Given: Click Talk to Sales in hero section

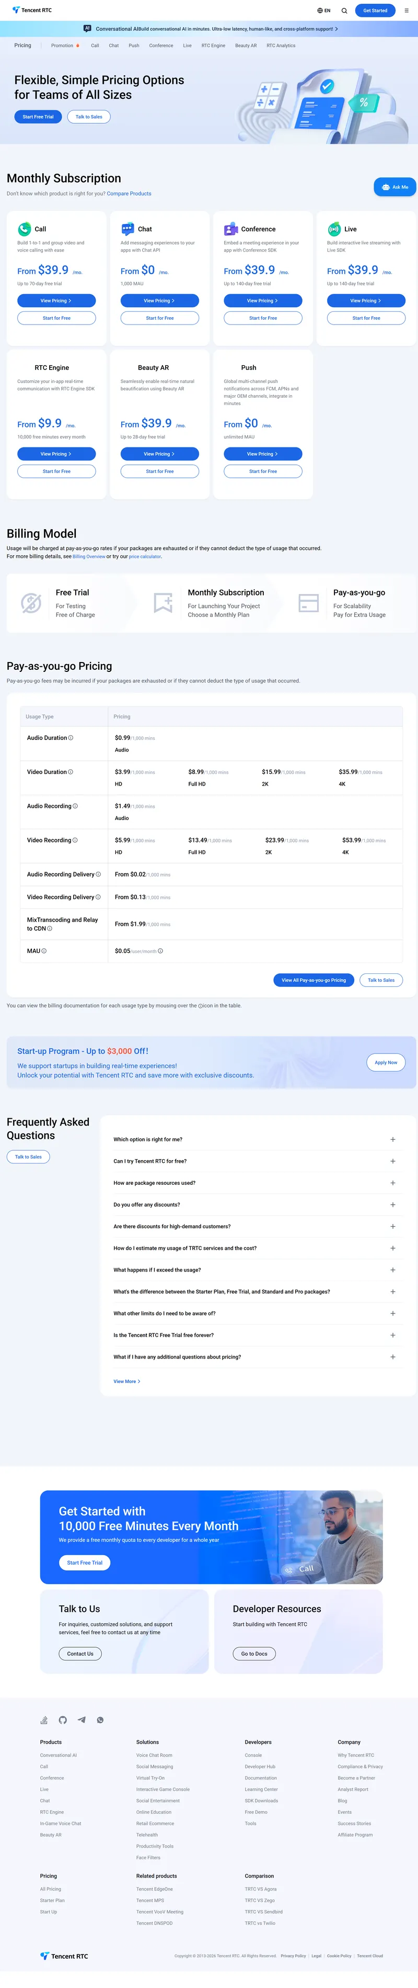Looking at the screenshot, I should click(89, 117).
